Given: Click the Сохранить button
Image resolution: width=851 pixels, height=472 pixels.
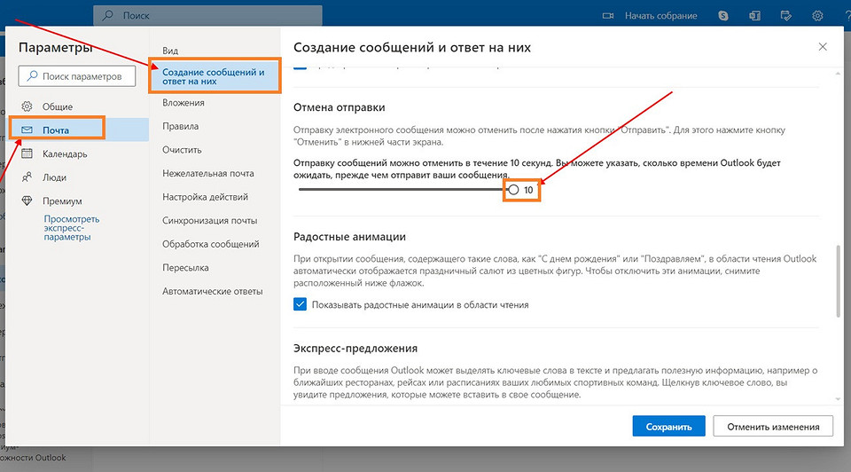Looking at the screenshot, I should pos(668,427).
